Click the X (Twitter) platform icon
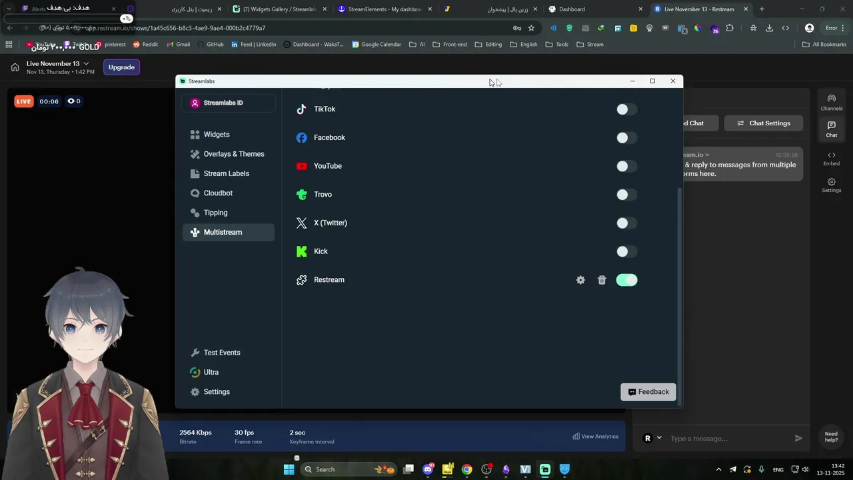Image resolution: width=853 pixels, height=480 pixels. click(x=301, y=223)
